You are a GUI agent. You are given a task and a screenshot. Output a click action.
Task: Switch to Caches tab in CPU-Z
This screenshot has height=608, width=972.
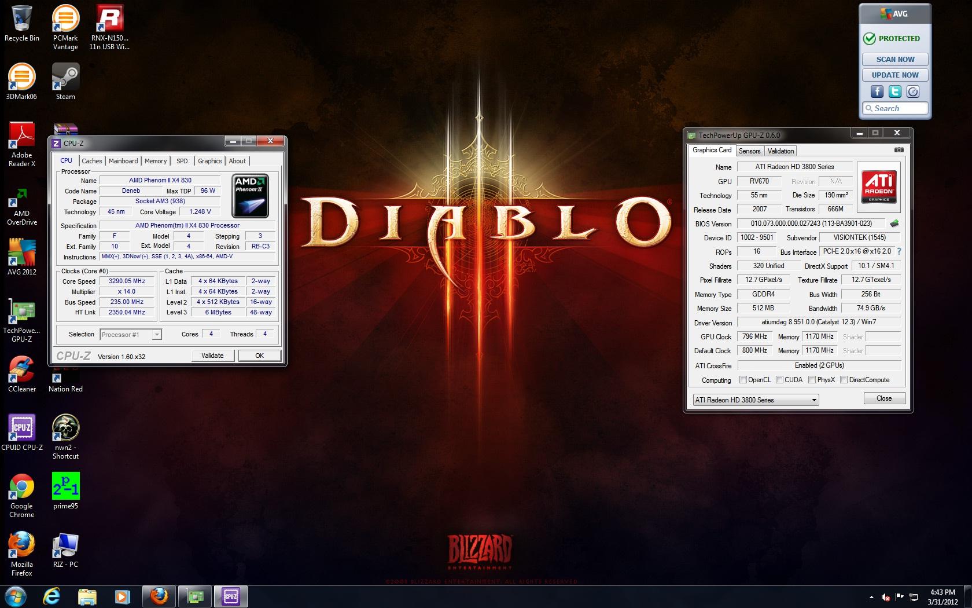pyautogui.click(x=91, y=161)
